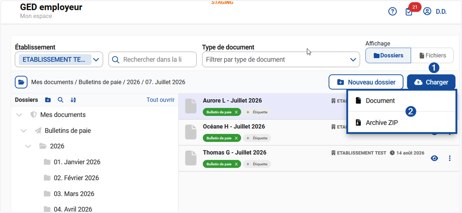Sort folders with the Dossiers panel sort icon
Viewport: 462px width, 213px height.
tap(73, 100)
